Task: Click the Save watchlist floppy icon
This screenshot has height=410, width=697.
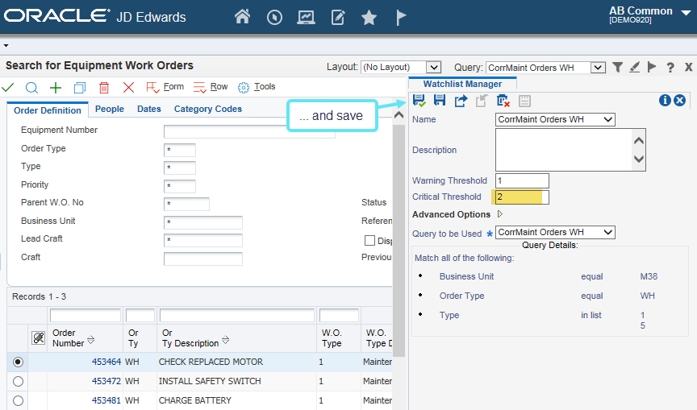Action: coord(440,100)
